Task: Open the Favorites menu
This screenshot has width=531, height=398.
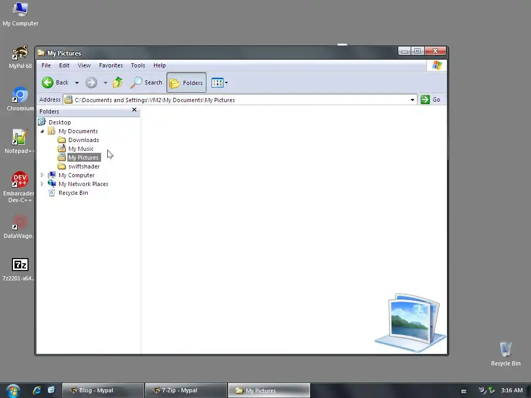Action: tap(111, 65)
